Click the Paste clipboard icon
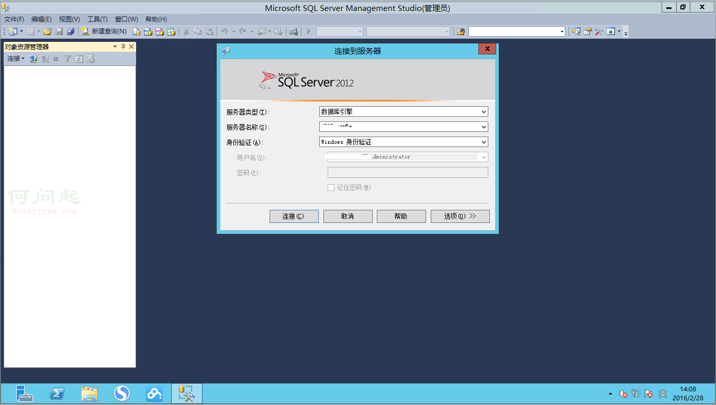716x405 pixels. (x=209, y=31)
